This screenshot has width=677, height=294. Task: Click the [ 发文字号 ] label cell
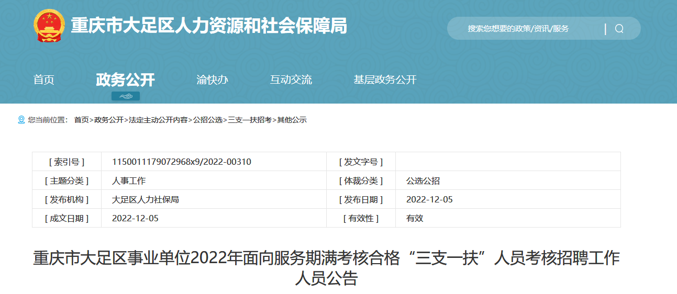[x=361, y=162]
